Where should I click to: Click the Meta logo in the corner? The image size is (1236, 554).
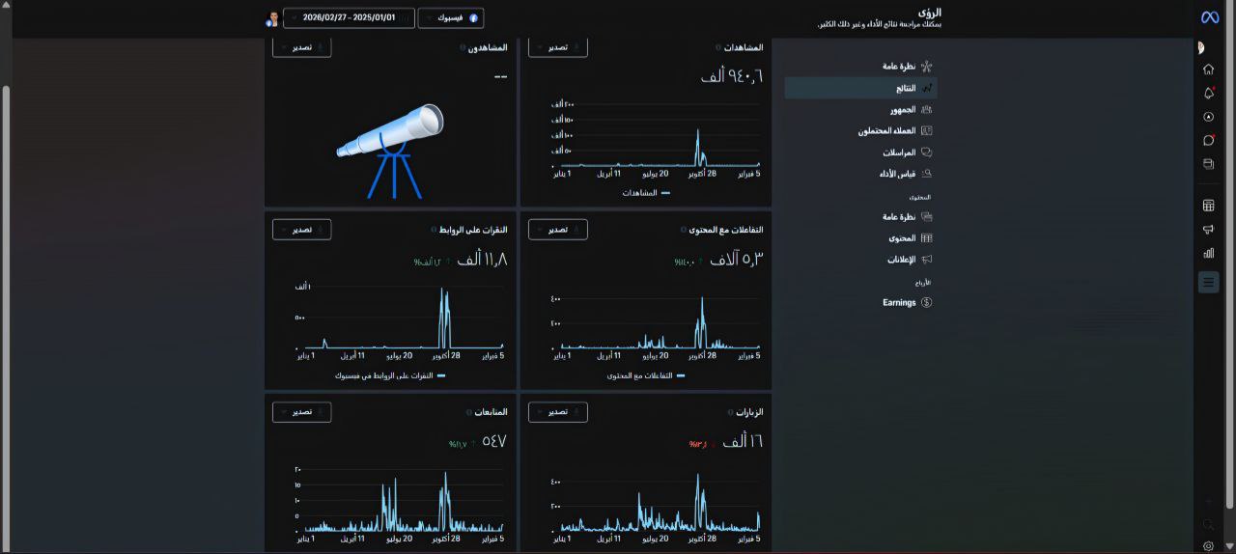pyautogui.click(x=1209, y=17)
